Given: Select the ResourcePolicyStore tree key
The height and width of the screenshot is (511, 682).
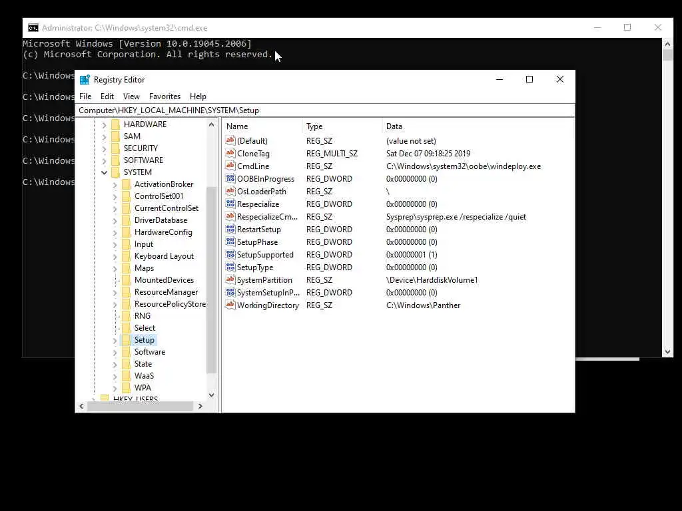Looking at the screenshot, I should (x=170, y=303).
